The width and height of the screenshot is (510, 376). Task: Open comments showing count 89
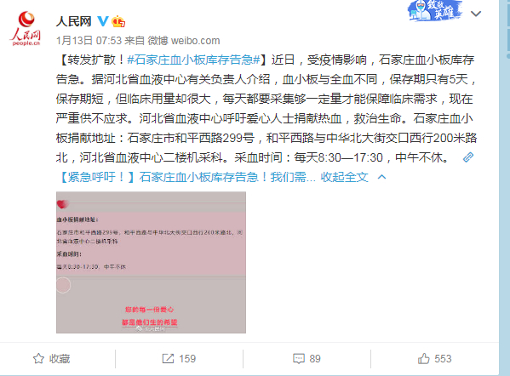[307, 358]
